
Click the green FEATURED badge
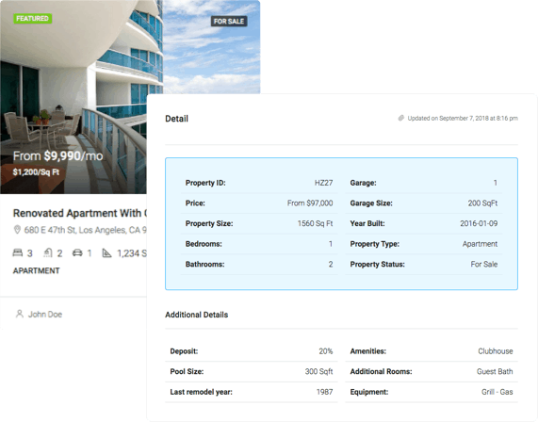click(x=33, y=19)
